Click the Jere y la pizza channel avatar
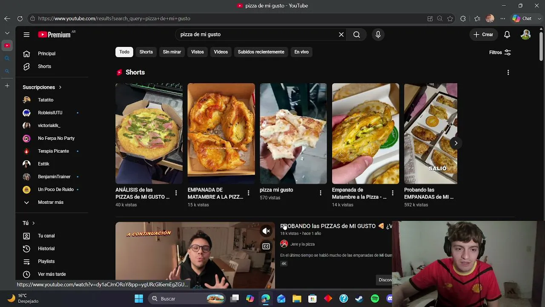Image resolution: width=545 pixels, height=307 pixels. [284, 244]
